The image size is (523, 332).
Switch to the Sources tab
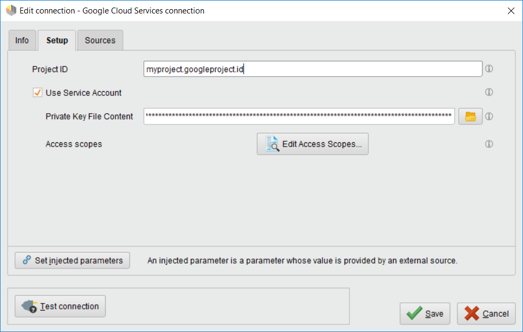coord(100,40)
